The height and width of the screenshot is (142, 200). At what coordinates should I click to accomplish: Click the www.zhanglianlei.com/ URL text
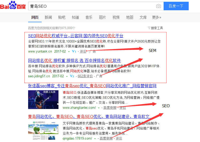point(79,108)
